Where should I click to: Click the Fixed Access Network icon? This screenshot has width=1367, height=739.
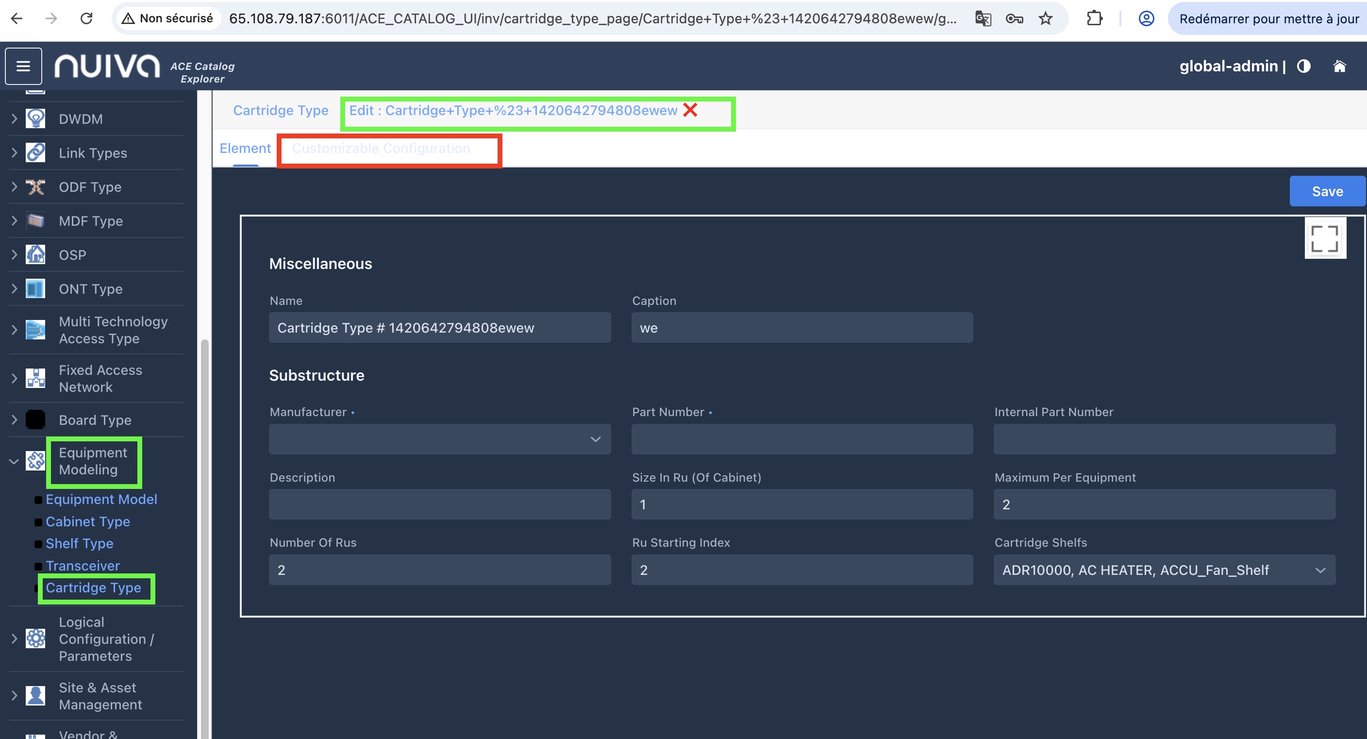[35, 378]
